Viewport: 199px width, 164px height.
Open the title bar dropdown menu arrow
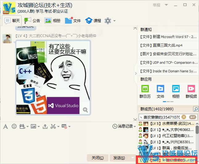[x=166, y=5]
